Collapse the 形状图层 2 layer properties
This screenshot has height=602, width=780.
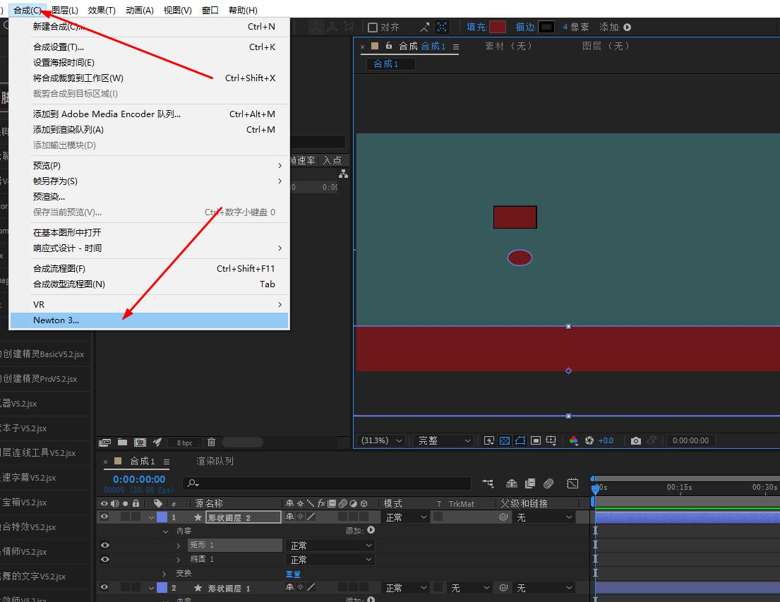[x=151, y=517]
